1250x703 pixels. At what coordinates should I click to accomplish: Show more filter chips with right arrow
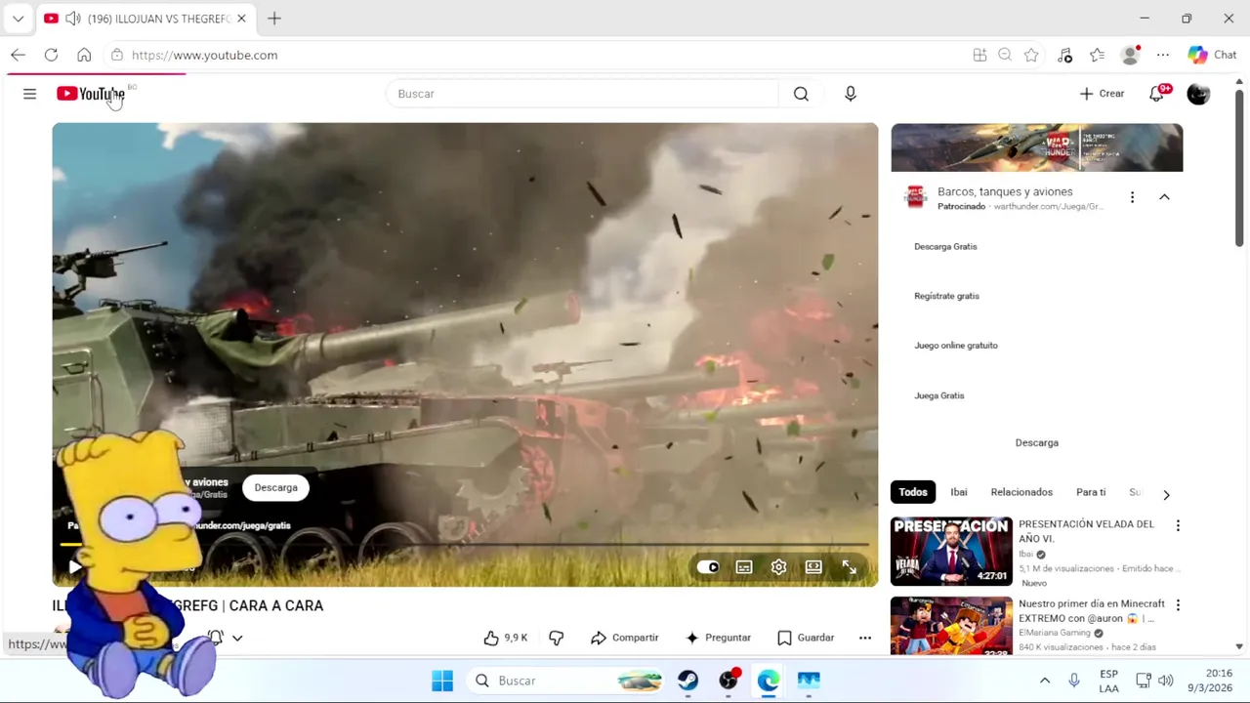[x=1166, y=494]
